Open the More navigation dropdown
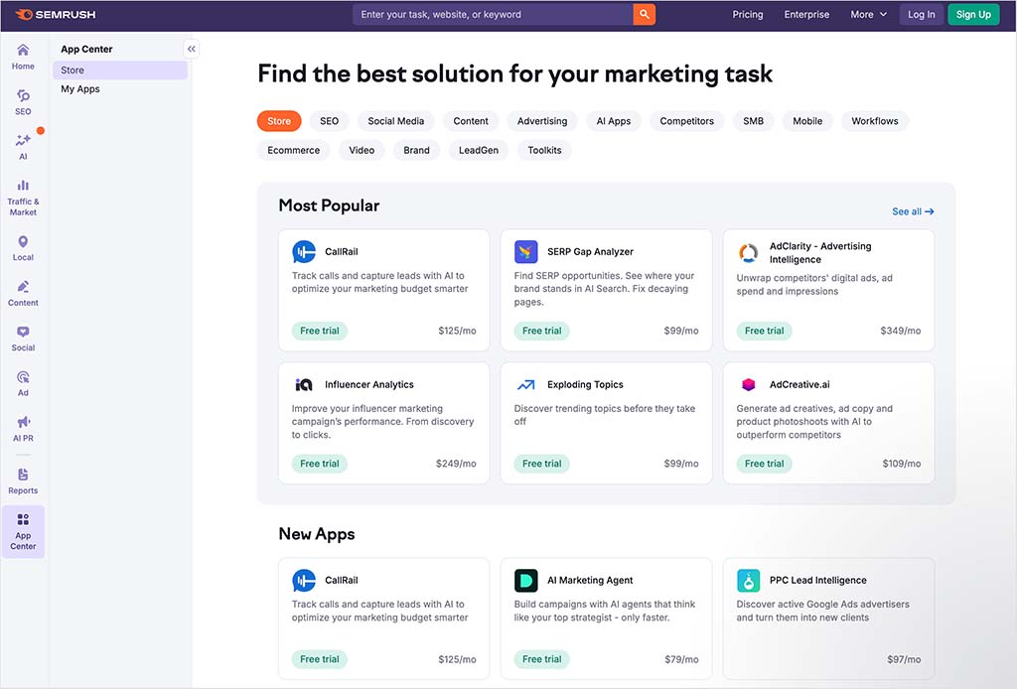This screenshot has height=689, width=1017. coord(868,14)
